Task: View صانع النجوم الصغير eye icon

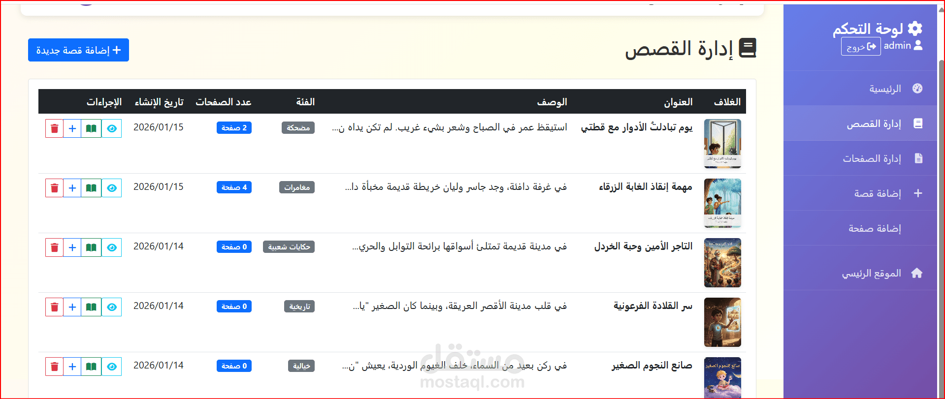Action: coord(112,367)
